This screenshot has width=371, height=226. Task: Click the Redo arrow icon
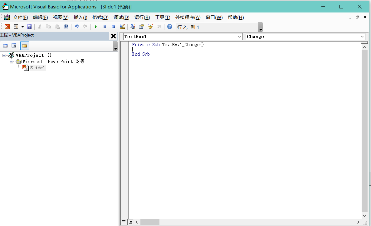point(85,27)
